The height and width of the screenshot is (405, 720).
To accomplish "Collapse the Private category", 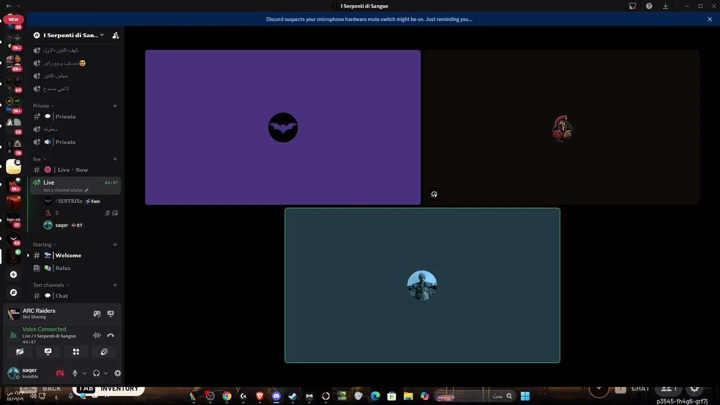I will click(x=43, y=106).
